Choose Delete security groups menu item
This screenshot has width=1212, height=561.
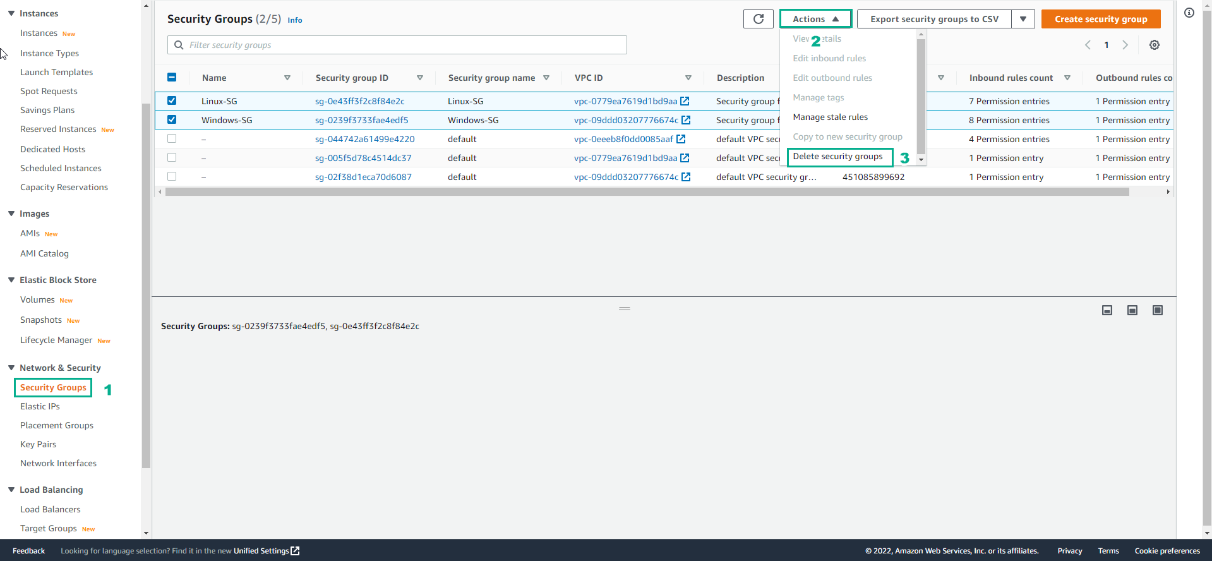tap(837, 156)
